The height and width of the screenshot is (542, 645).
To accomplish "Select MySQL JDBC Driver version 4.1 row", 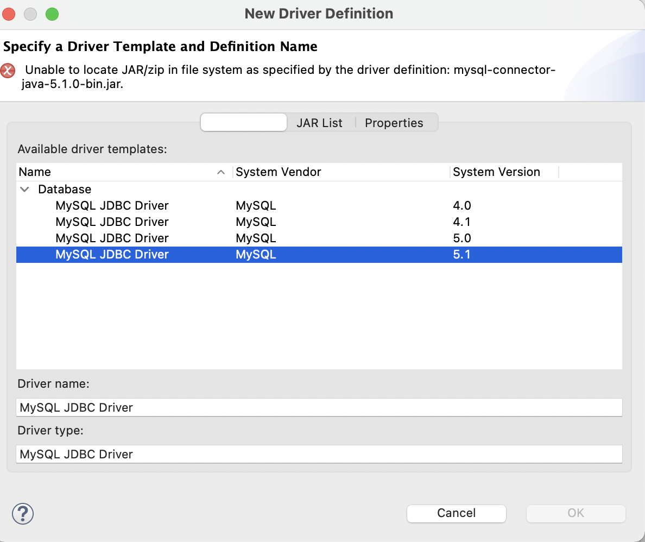I will (319, 222).
